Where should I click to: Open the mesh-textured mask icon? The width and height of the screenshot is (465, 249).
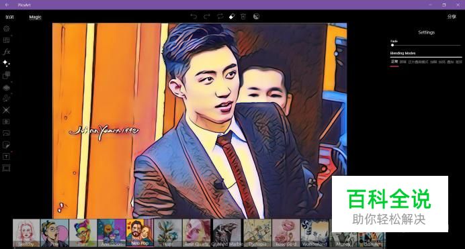tap(6, 88)
